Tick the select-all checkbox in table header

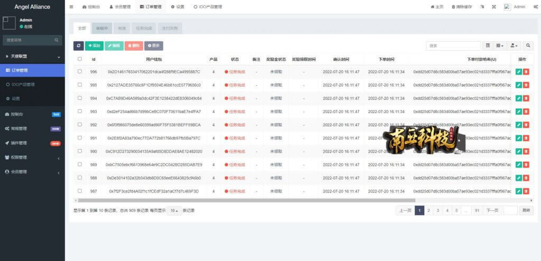pyautogui.click(x=80, y=59)
